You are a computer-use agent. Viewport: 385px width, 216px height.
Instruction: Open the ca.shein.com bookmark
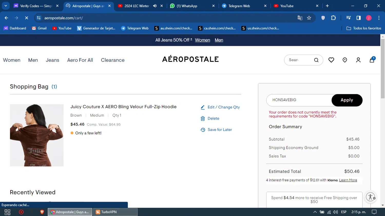(217, 28)
